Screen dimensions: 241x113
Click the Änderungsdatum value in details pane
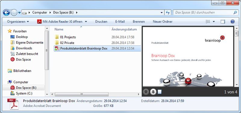(x=115, y=101)
